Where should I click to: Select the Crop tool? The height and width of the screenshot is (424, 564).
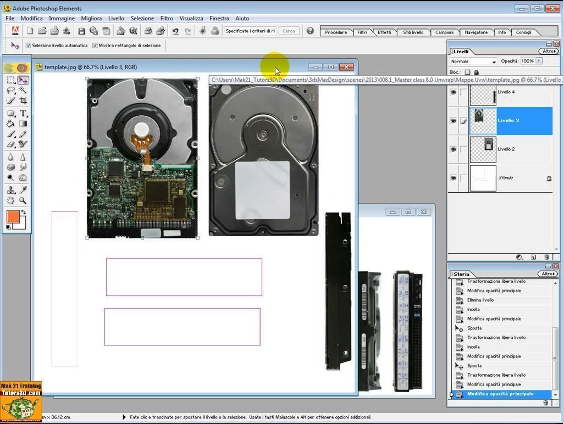click(23, 101)
